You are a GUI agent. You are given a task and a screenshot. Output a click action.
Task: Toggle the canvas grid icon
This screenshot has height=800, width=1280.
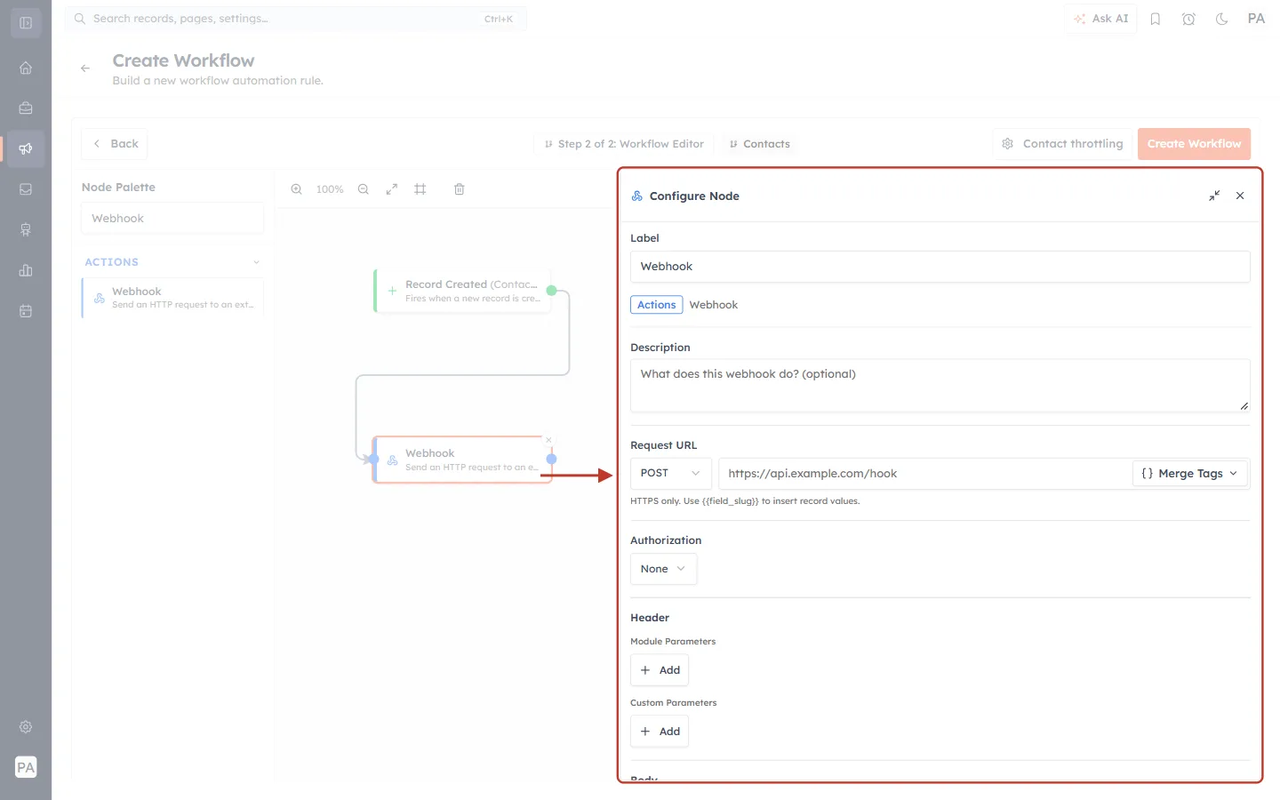tap(420, 189)
